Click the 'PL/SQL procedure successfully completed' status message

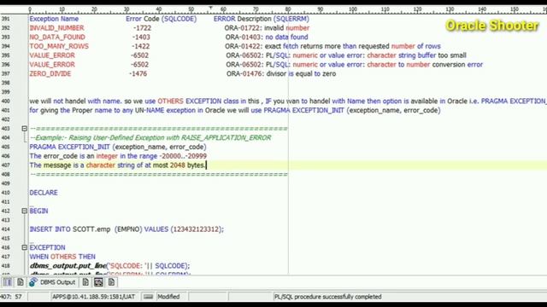click(x=327, y=297)
